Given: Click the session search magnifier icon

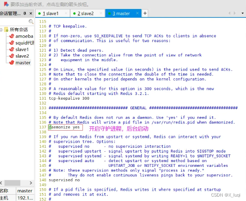Looking at the screenshot, I should pyautogui.click(x=31, y=22).
